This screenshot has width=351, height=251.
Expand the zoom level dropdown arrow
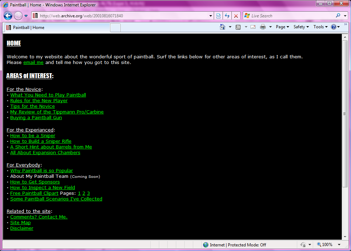[x=339, y=245]
